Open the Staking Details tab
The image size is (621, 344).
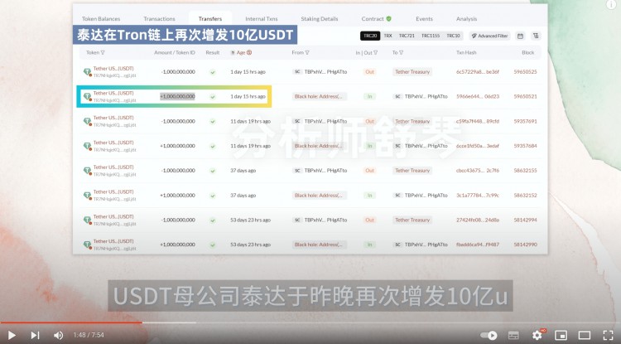tap(320, 18)
